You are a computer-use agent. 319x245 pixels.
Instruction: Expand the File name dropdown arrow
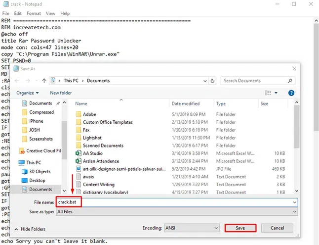[294, 202]
